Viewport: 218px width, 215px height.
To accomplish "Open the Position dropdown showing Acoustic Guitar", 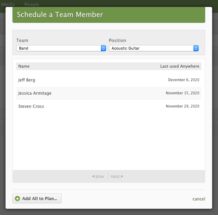I will pos(154,48).
